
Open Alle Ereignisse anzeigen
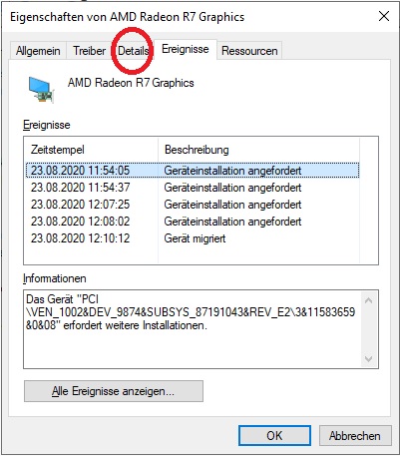click(114, 391)
